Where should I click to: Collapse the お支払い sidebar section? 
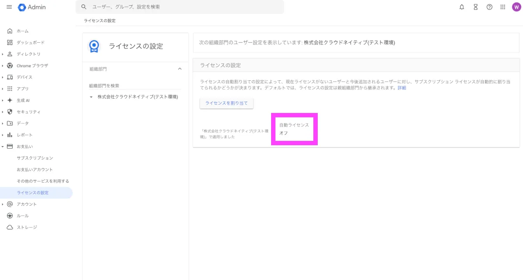point(3,147)
